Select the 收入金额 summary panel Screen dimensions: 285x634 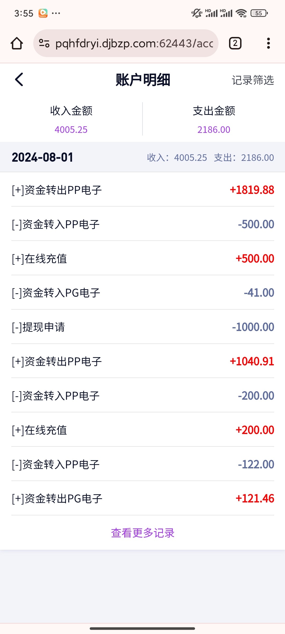[71, 119]
